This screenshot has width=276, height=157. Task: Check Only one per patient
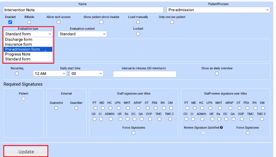click(172, 22)
